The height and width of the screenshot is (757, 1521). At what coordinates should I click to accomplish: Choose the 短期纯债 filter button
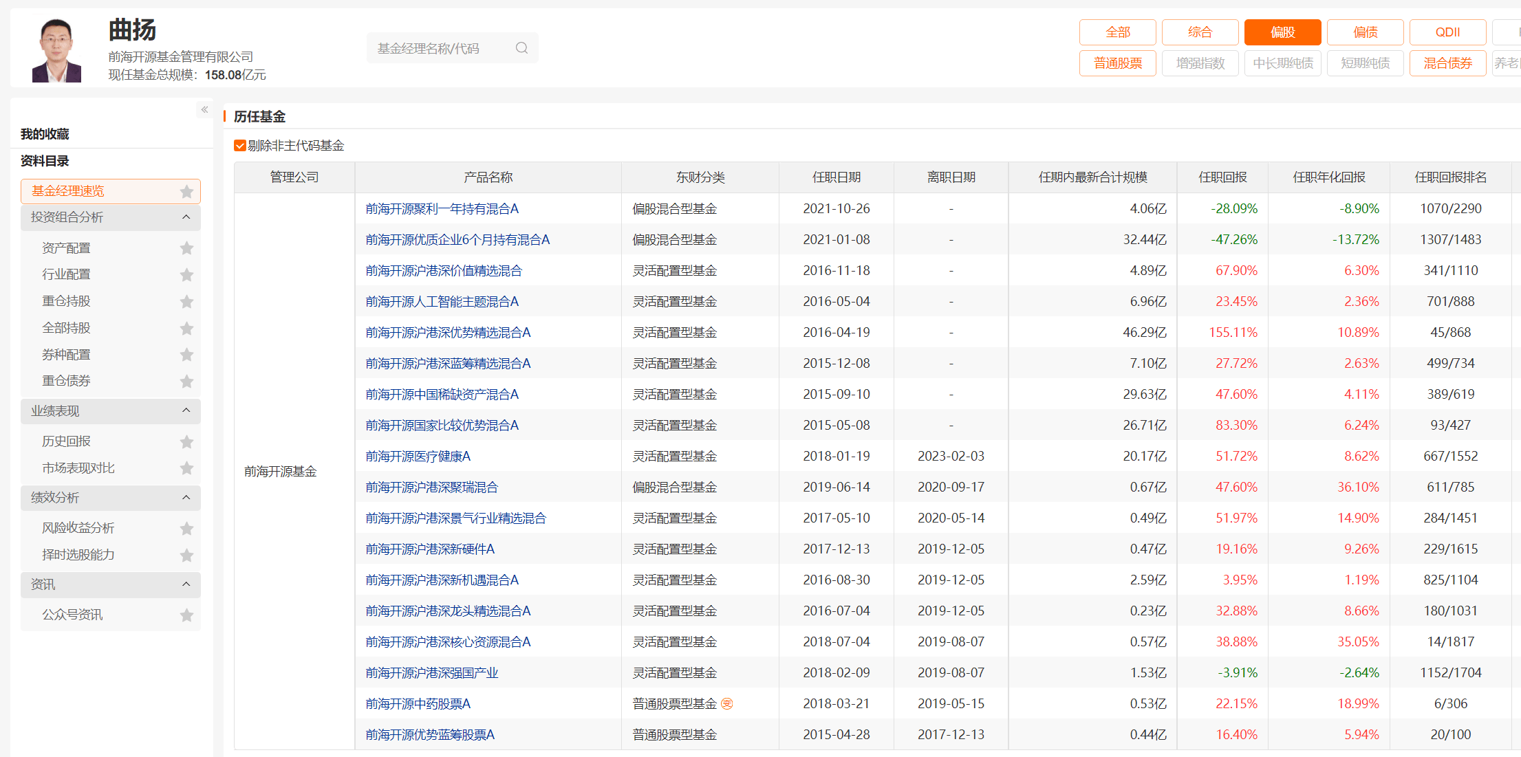pos(1366,63)
